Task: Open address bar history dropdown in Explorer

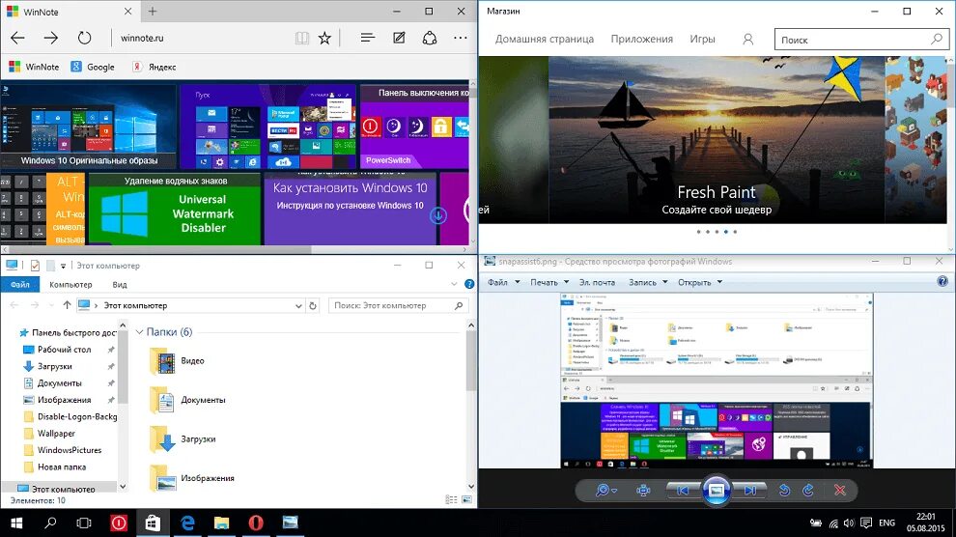Action: point(298,306)
